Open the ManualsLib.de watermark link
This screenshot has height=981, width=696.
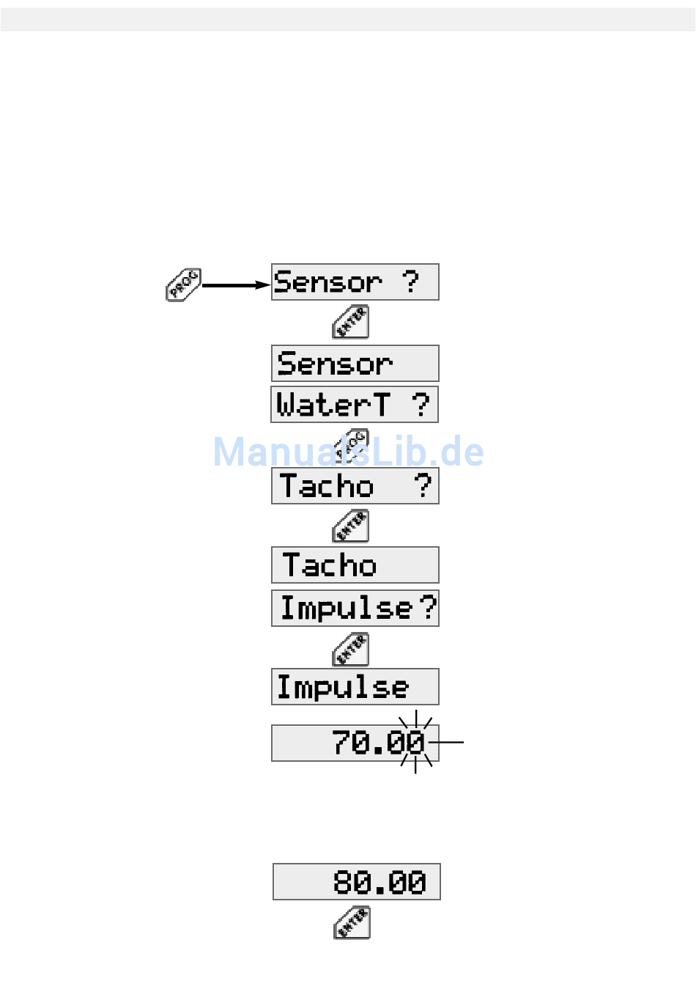click(x=348, y=452)
